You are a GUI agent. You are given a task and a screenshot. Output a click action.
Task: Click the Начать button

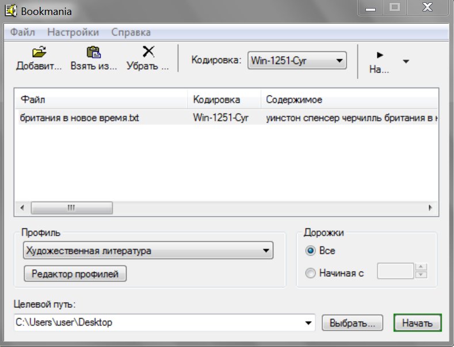[418, 323]
